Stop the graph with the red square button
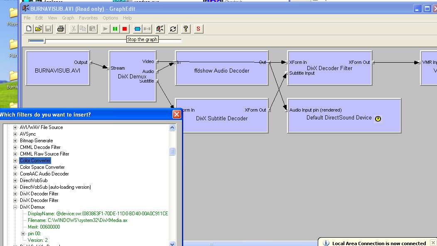Image resolution: width=437 pixels, height=246 pixels. (125, 29)
